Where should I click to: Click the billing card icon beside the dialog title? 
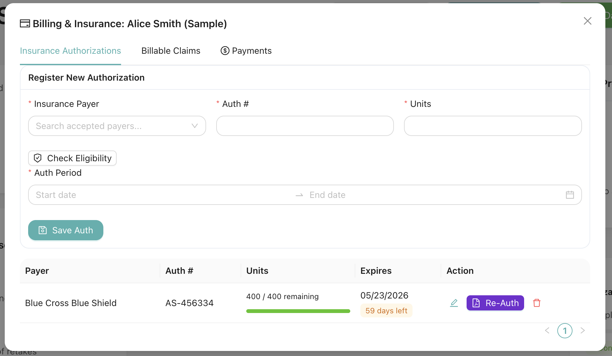pyautogui.click(x=25, y=23)
